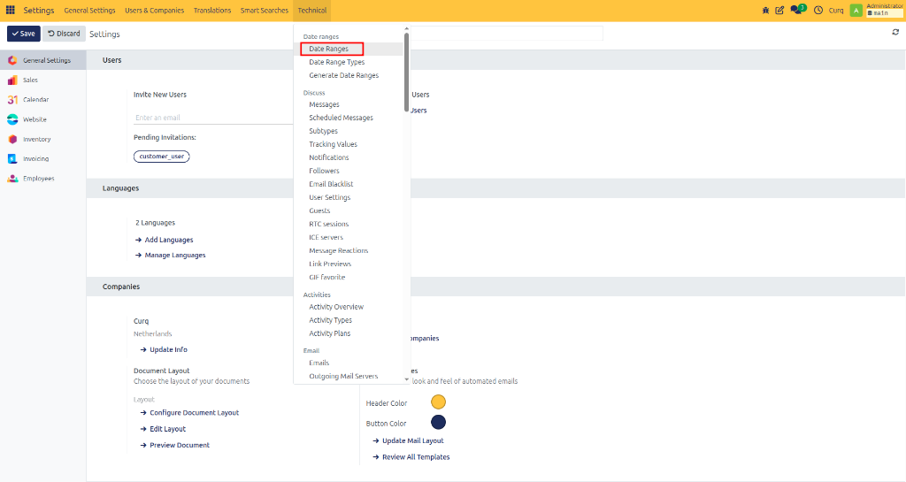This screenshot has width=906, height=482.
Task: Choose GIF favorite menu entry
Action: 327,277
